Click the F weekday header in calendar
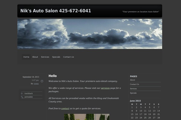181x120 pixels. [150, 104]
